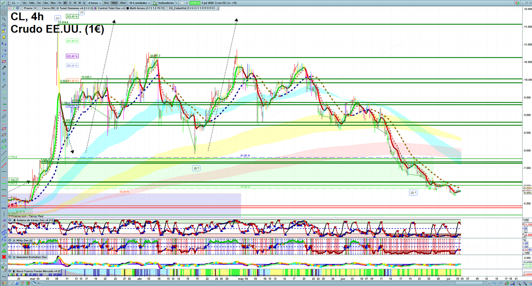Click the 5kU units button

click(106, 3)
